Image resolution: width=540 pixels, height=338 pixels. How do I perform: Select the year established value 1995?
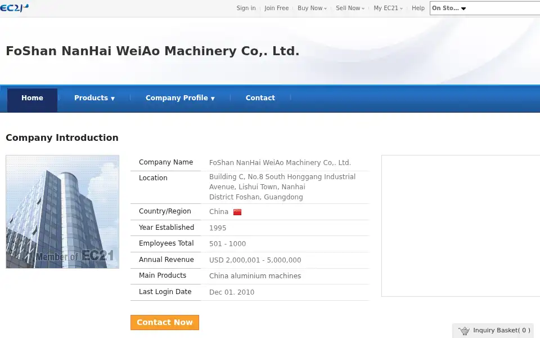click(x=218, y=228)
